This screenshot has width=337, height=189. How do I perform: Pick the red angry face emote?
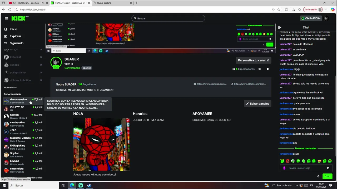tap(288, 161)
